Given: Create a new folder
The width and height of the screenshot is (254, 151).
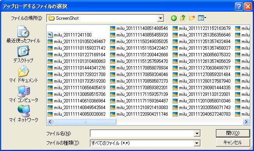Looking at the screenshot, I should [x=192, y=18].
